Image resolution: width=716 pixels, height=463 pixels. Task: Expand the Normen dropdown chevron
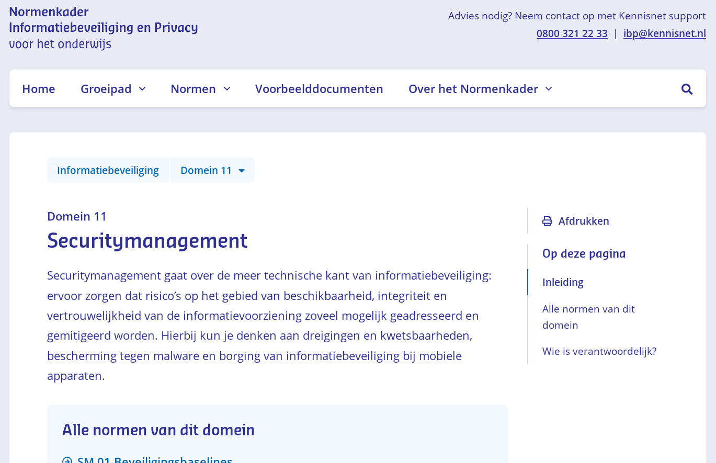(x=227, y=89)
